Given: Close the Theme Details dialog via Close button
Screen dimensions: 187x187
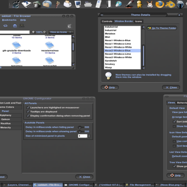Looking at the screenshot, I should click(x=171, y=87).
